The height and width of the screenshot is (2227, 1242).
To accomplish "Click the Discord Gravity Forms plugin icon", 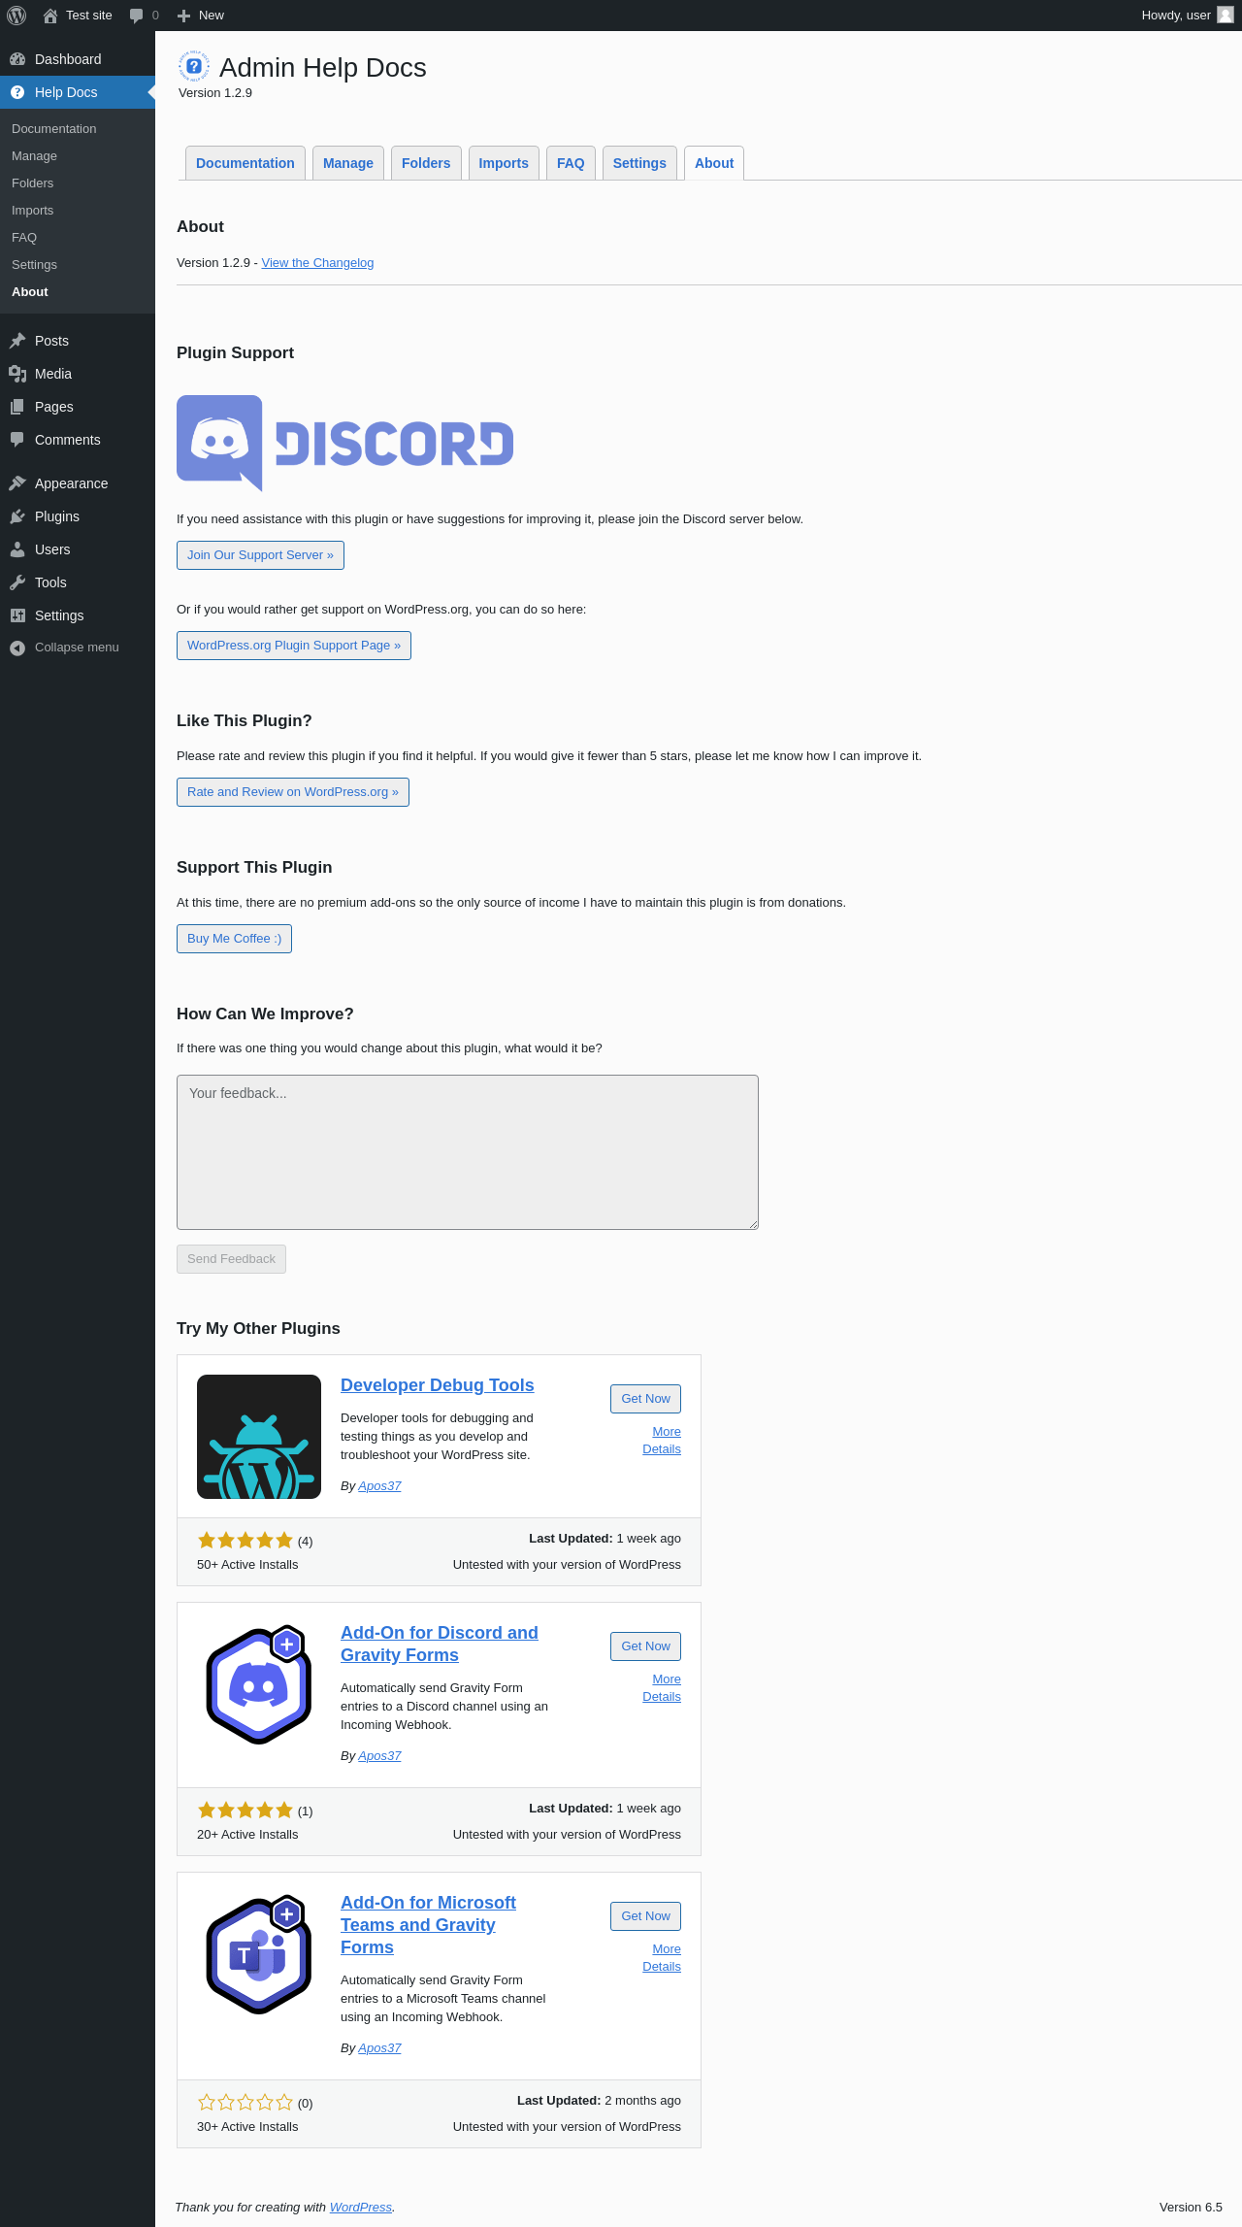I will pyautogui.click(x=259, y=1684).
